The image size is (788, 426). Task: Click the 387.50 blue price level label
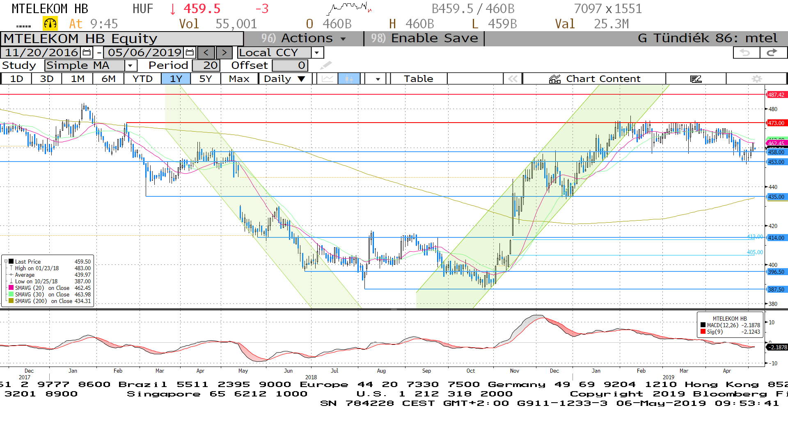(x=776, y=289)
